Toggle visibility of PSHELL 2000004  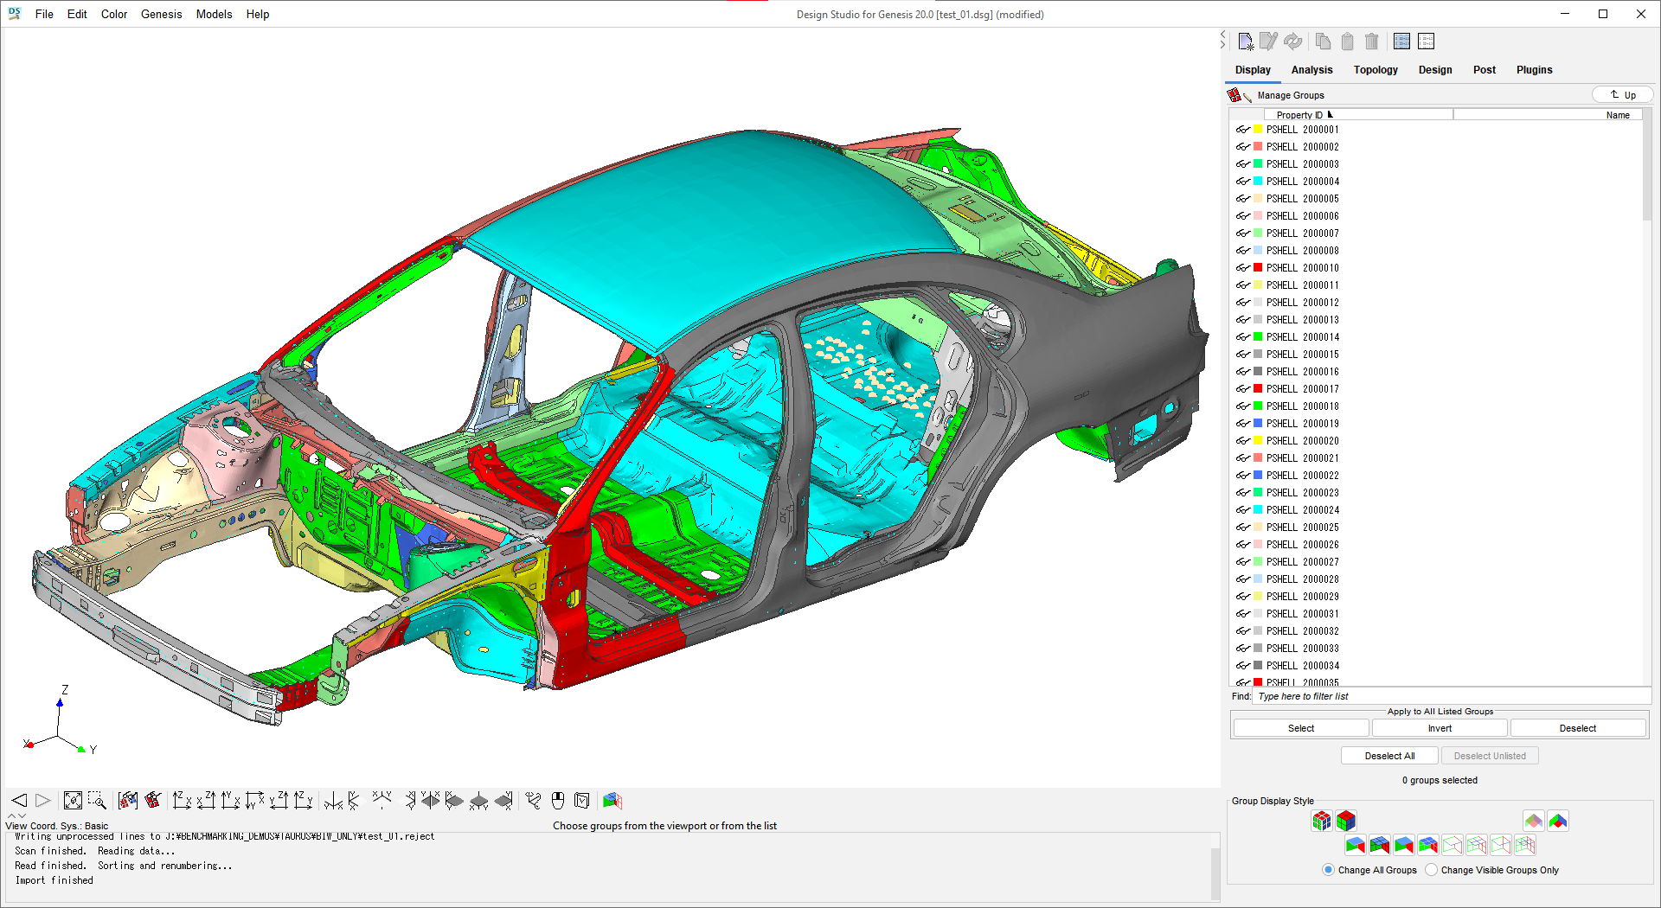1243,182
